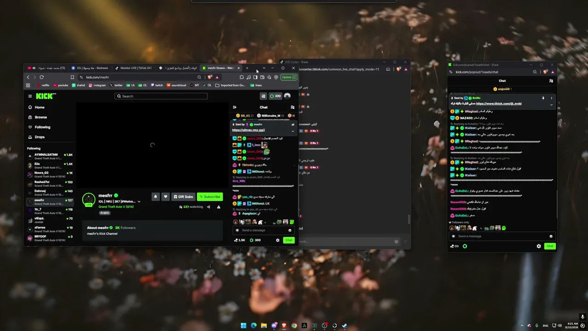Open Steam from the taskbar
Image resolution: width=588 pixels, height=331 pixels.
[345, 326]
